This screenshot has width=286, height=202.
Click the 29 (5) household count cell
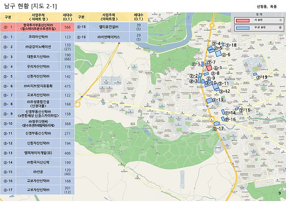(x=138, y=37)
